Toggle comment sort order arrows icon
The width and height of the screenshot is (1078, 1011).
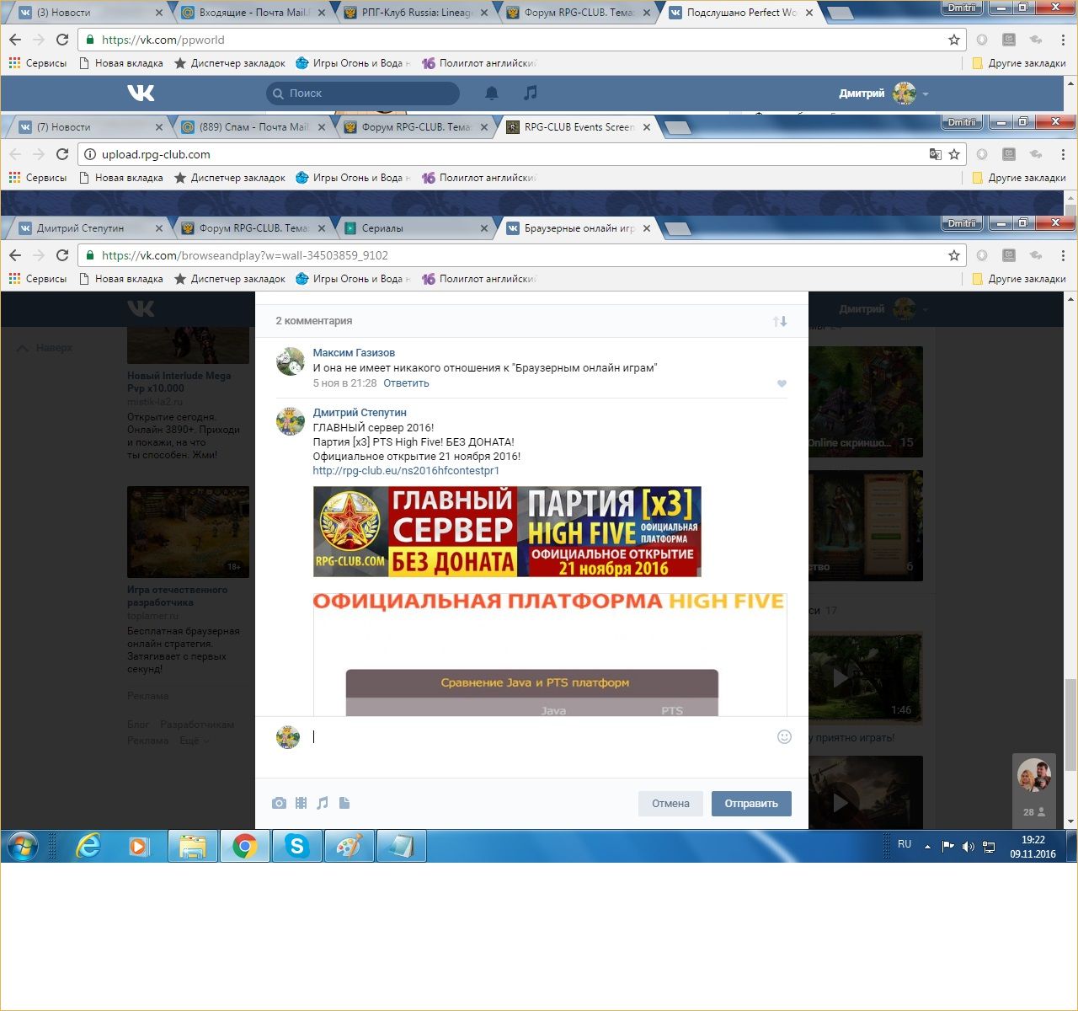point(780,321)
